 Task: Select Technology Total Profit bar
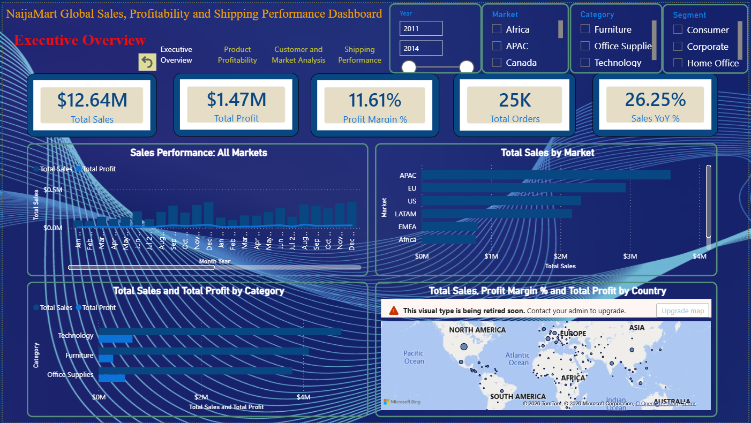[115, 339]
